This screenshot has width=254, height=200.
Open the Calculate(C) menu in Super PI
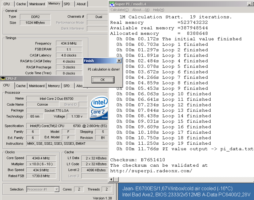point(120,10)
